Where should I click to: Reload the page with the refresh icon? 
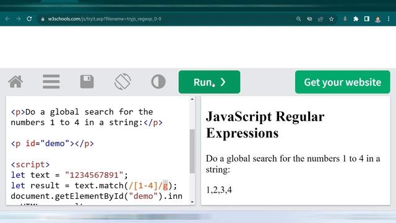29,19
